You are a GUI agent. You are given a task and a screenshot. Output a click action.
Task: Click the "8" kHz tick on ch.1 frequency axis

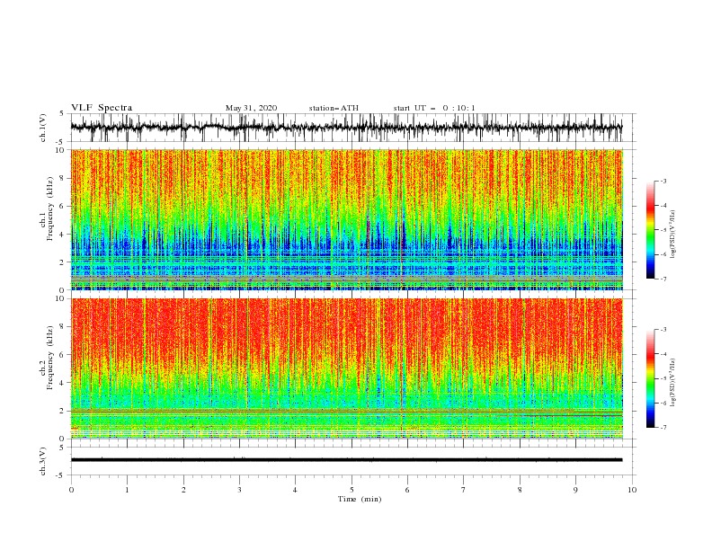pos(63,178)
